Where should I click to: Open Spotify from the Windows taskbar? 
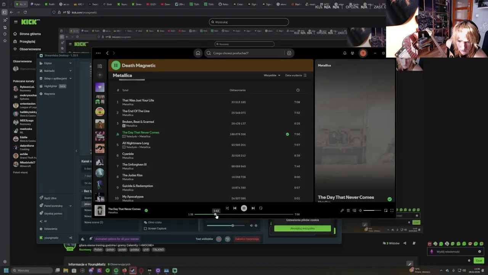(116, 270)
